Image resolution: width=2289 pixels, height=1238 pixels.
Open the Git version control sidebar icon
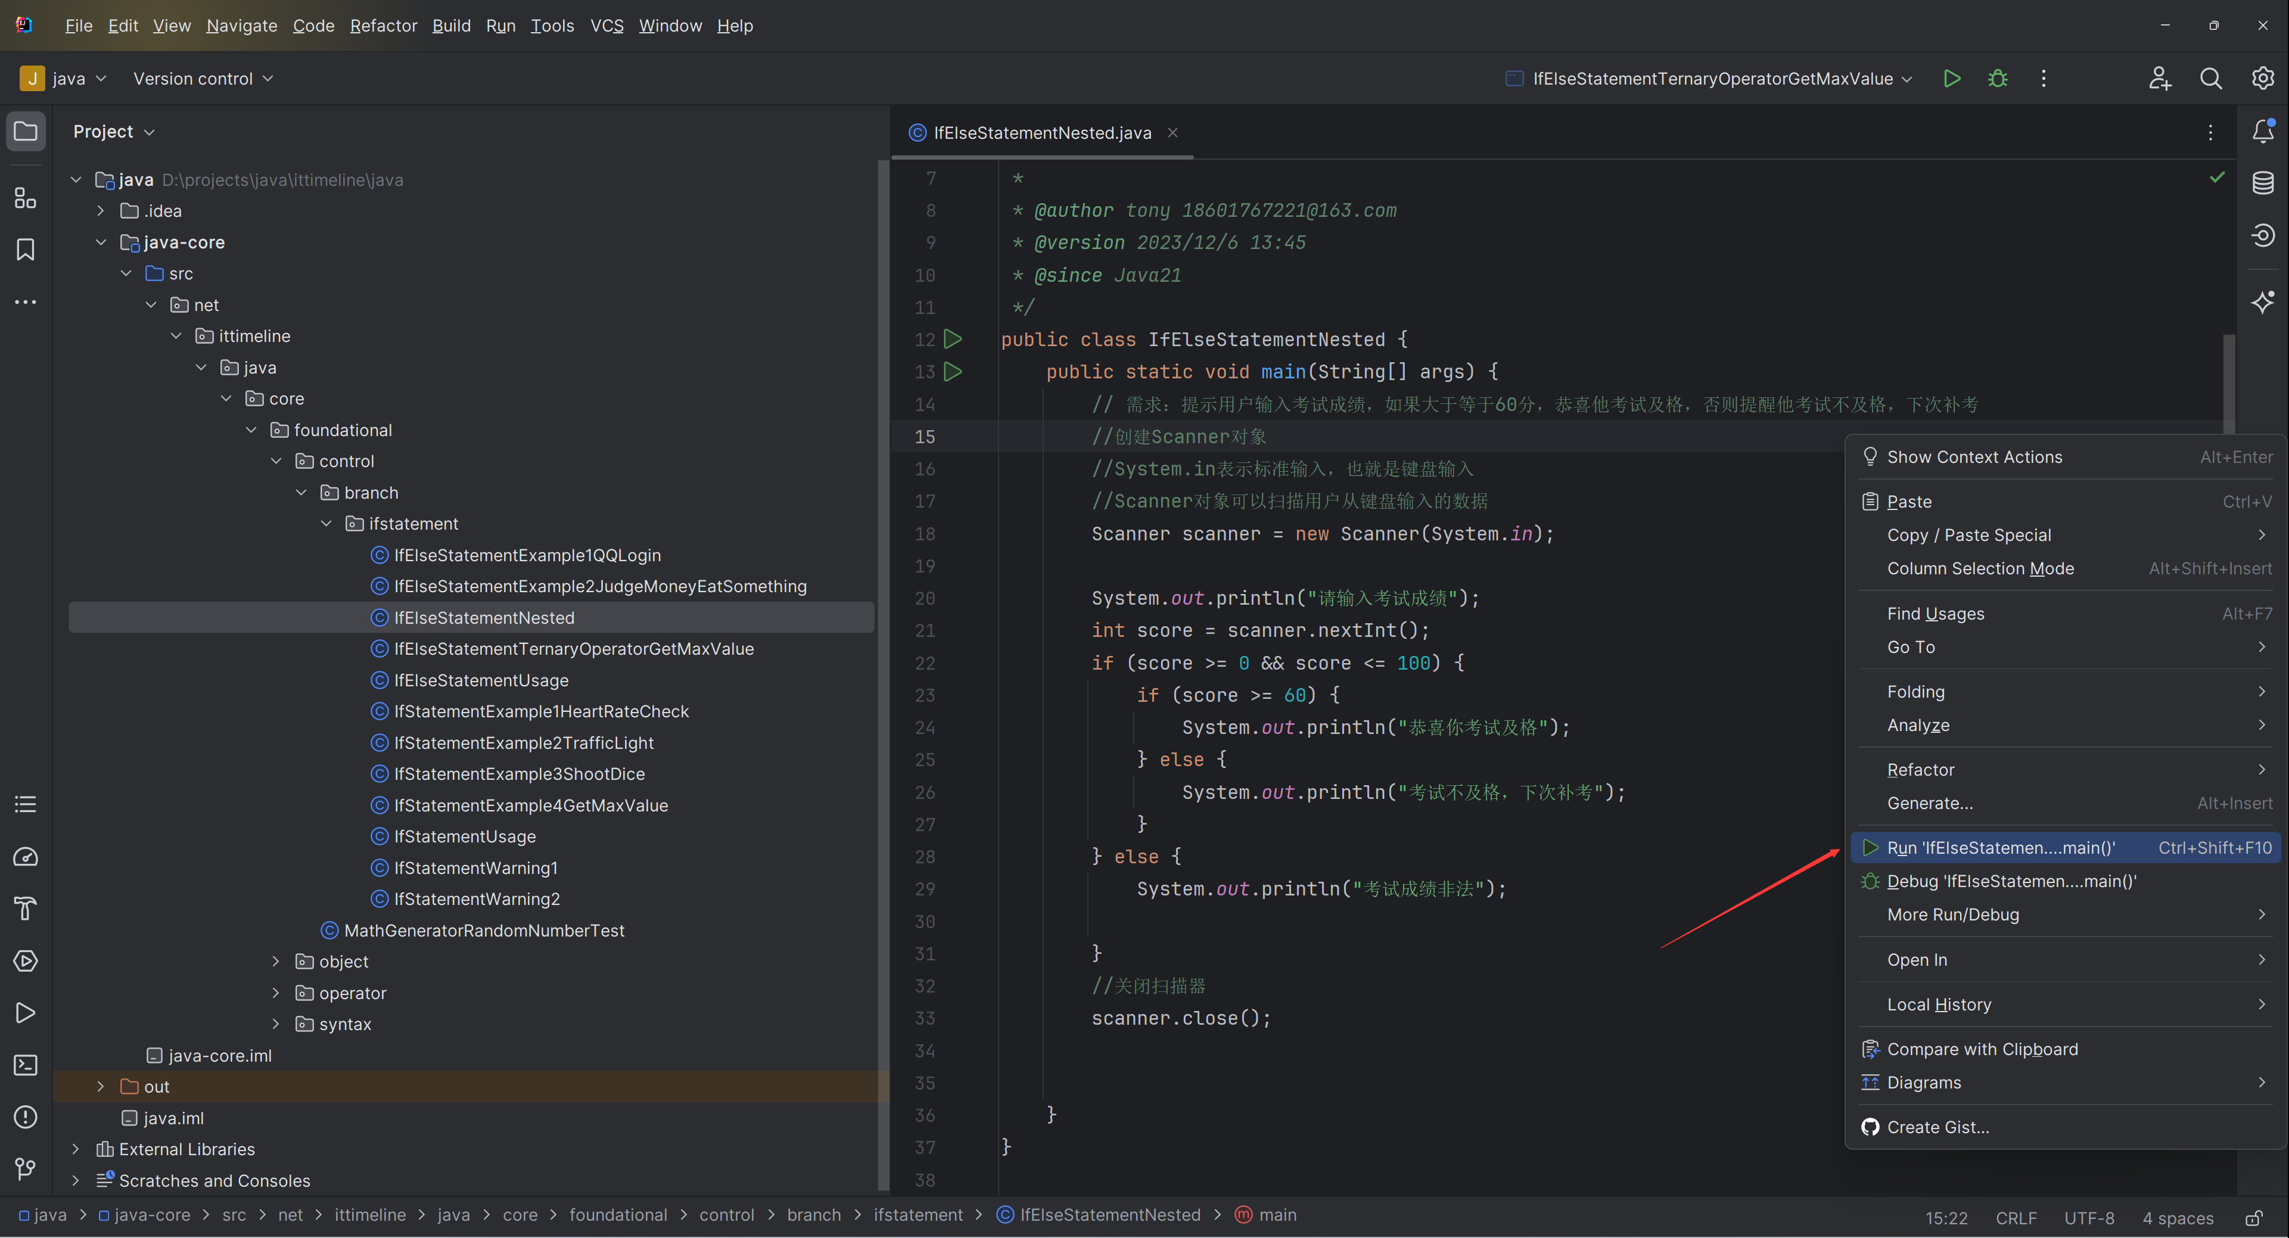[26, 1169]
